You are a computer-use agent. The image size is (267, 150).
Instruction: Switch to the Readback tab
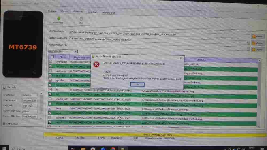click(x=93, y=12)
